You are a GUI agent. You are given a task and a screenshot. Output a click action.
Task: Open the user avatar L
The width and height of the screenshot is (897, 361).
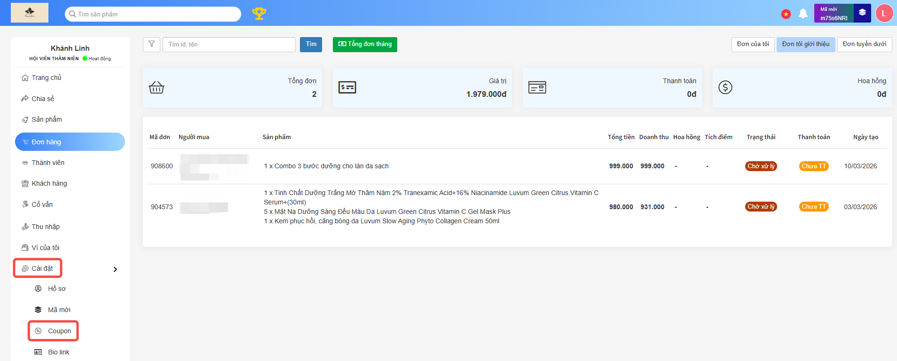tap(884, 13)
